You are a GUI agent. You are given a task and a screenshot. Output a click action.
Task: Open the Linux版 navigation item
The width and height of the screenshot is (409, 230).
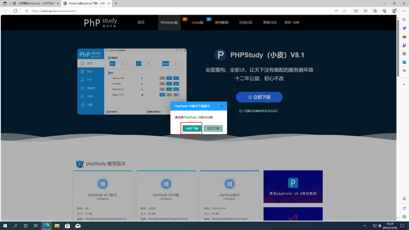click(197, 22)
